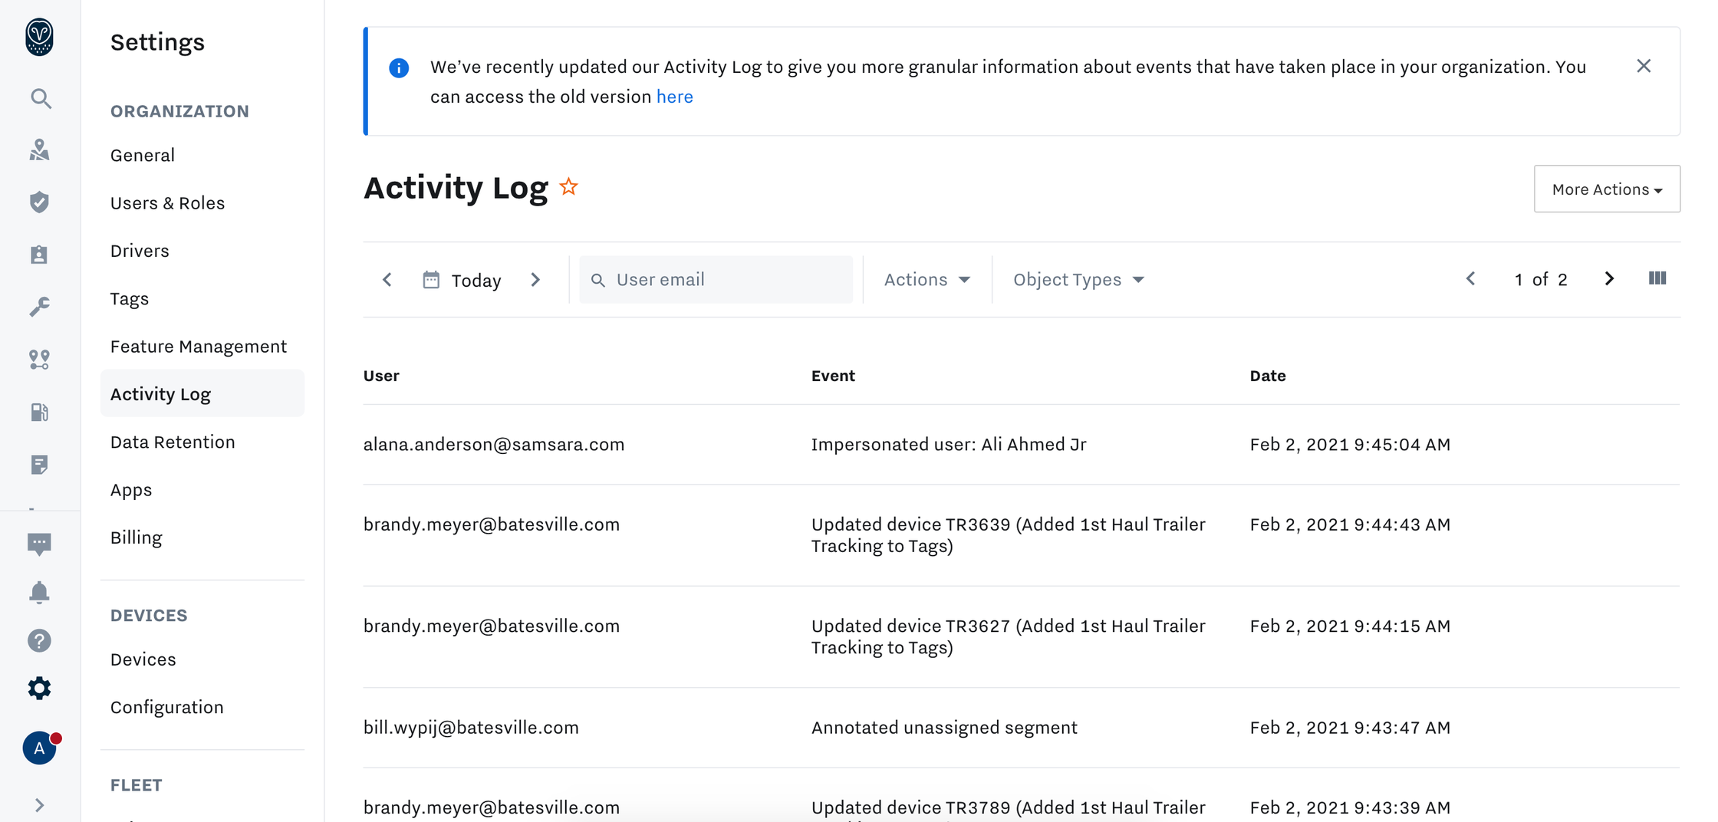Select the 'Updated device TR3639' event
The image size is (1718, 822).
(1009, 535)
